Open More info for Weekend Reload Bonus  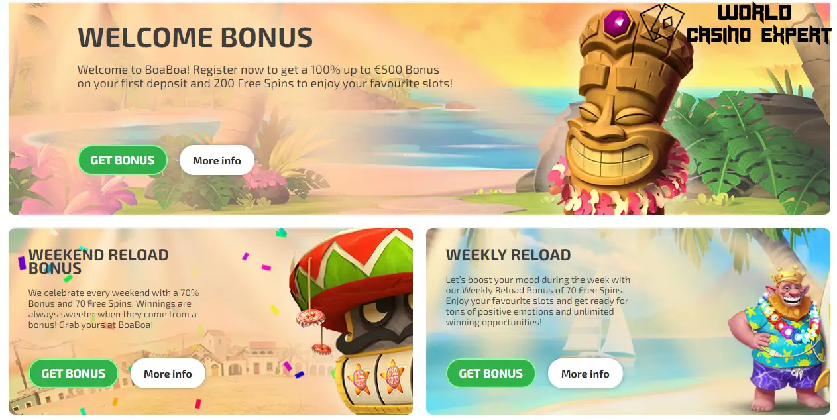point(168,374)
